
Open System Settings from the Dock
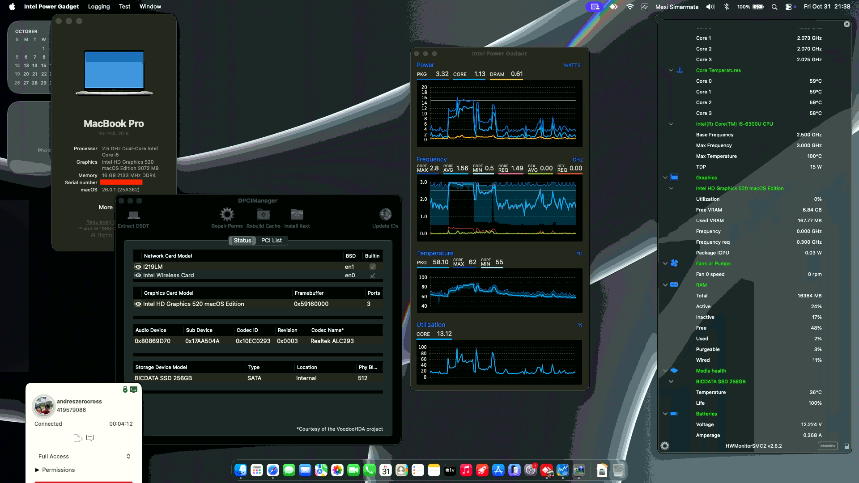531,470
